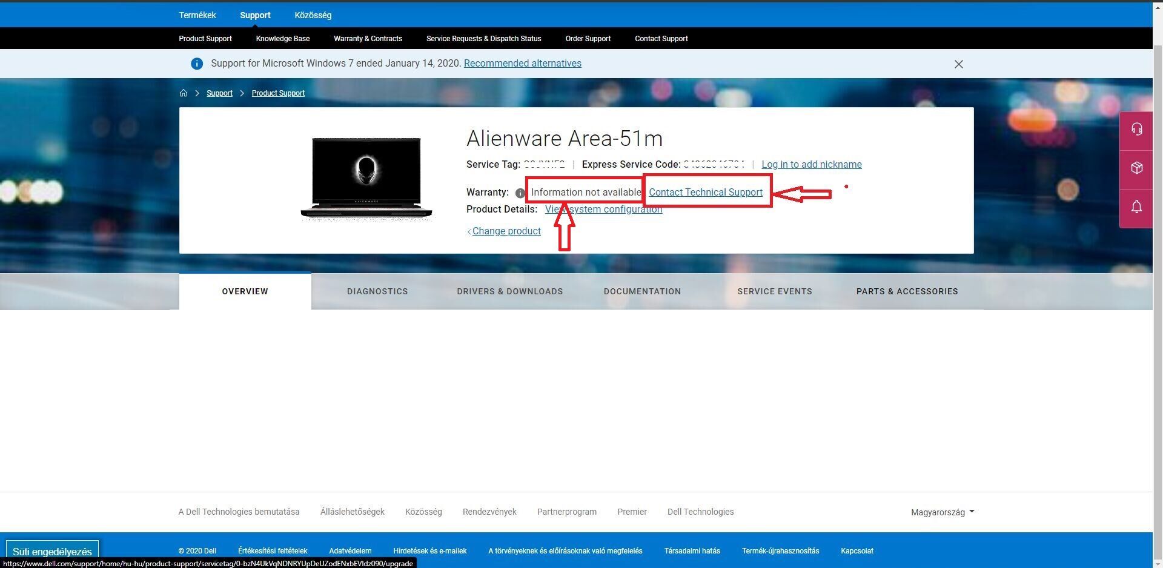The height and width of the screenshot is (568, 1163).
Task: Open Order Support in navbar
Action: tap(588, 39)
